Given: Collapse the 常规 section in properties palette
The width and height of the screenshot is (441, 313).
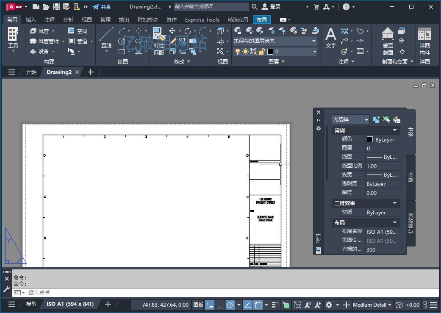Looking at the screenshot, I should pyautogui.click(x=395, y=130).
